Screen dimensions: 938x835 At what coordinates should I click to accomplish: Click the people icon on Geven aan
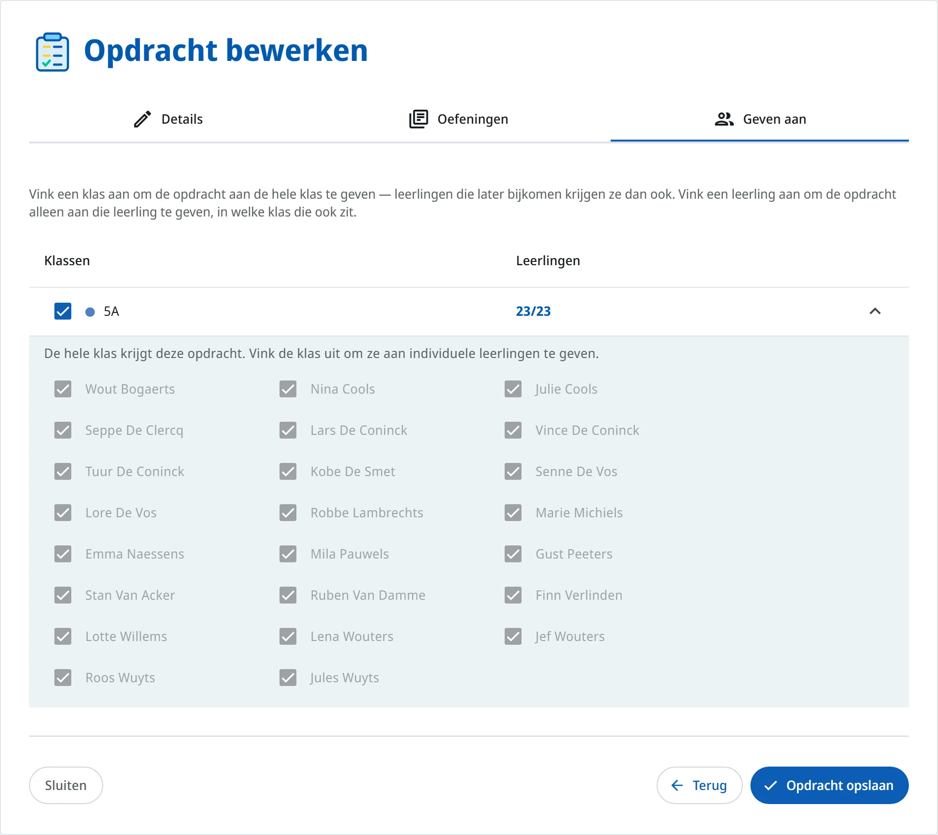point(724,119)
